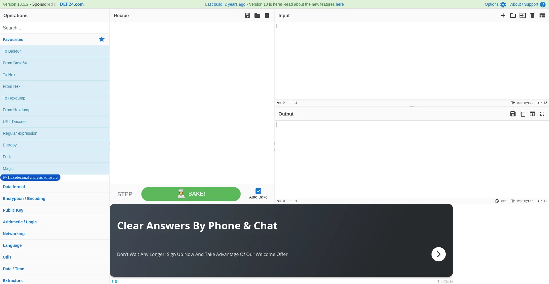
Task: Open a folder as input
Action: (513, 15)
